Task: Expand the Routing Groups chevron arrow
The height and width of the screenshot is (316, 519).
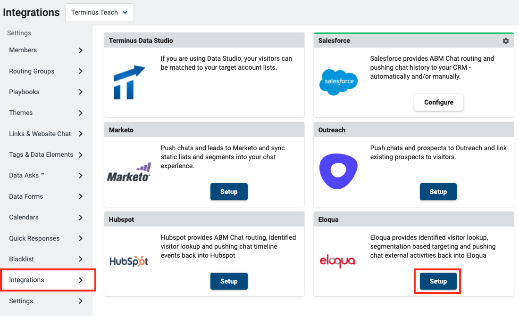Action: [x=80, y=71]
